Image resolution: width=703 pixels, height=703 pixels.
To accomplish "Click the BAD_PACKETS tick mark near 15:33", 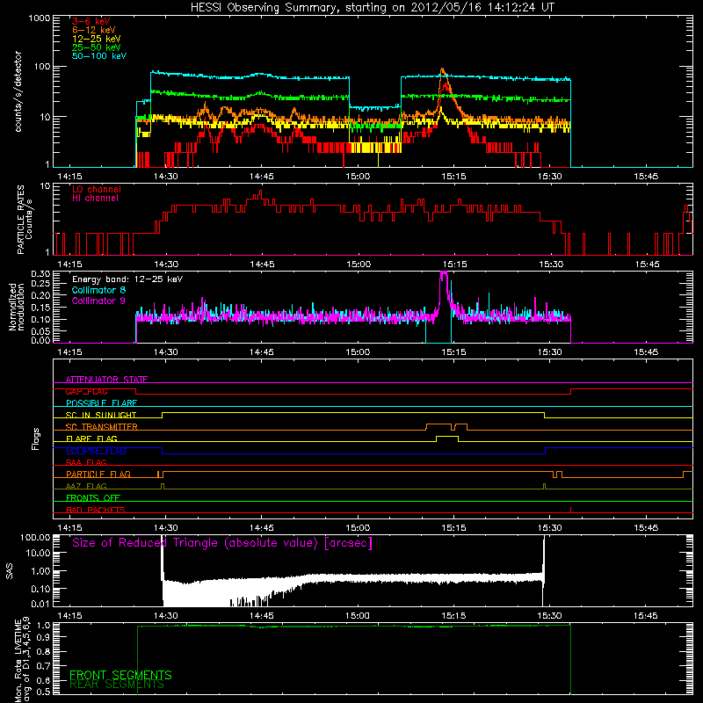I will [570, 510].
